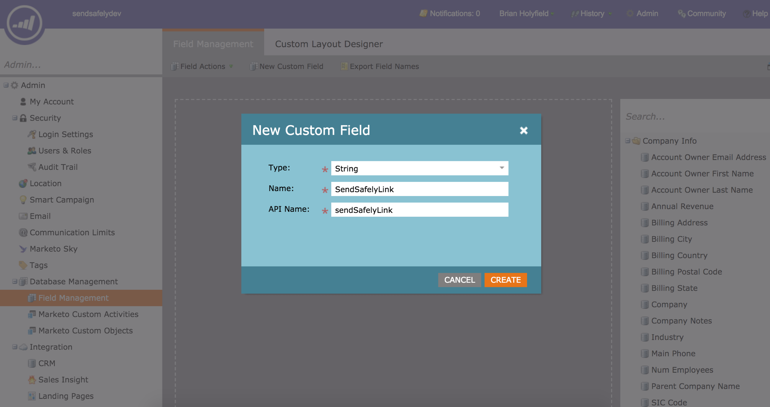Collapse the Company Info folder node
Image resolution: width=770 pixels, height=407 pixels.
[627, 141]
